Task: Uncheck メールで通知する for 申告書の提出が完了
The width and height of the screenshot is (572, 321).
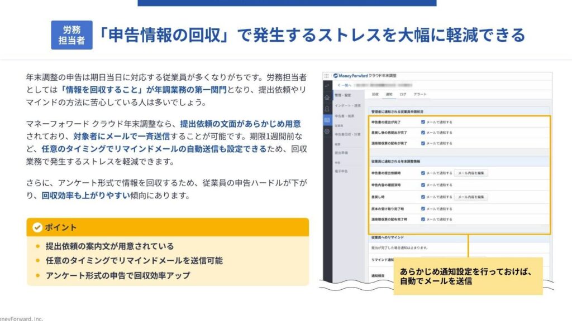Action: click(423, 121)
